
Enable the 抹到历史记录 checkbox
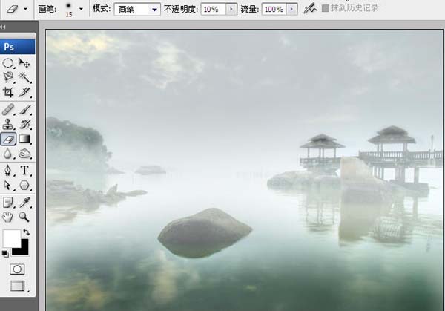[326, 8]
